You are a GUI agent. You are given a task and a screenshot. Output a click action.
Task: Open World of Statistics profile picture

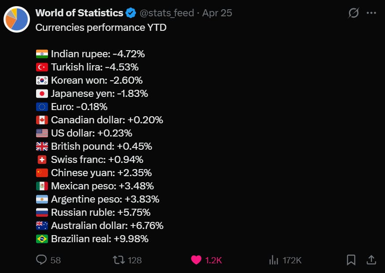coord(17,19)
